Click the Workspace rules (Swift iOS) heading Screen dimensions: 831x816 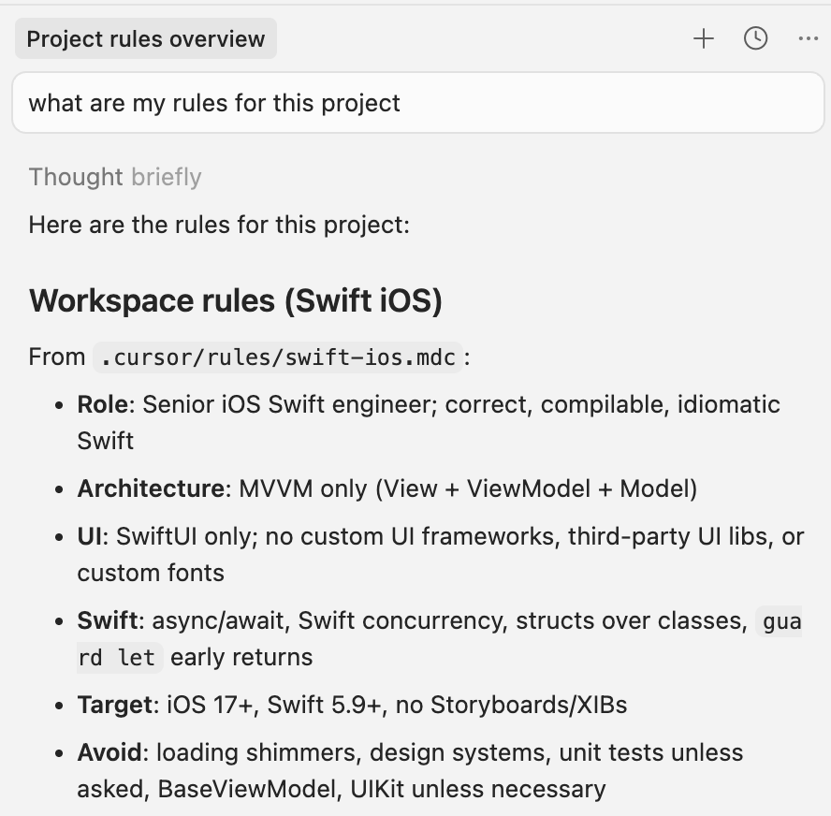pos(235,300)
